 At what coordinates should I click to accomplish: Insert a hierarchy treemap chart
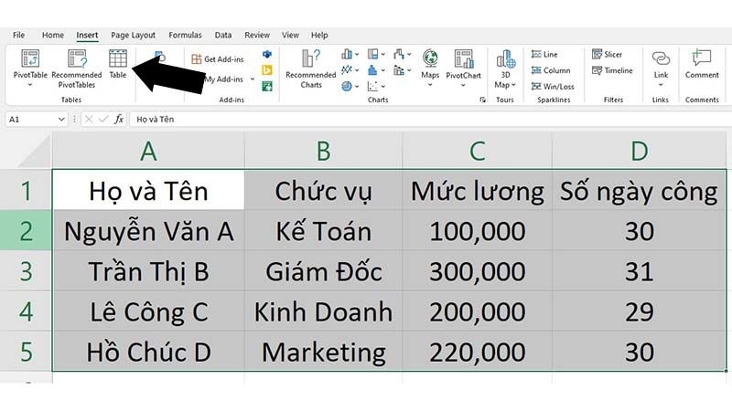[372, 55]
